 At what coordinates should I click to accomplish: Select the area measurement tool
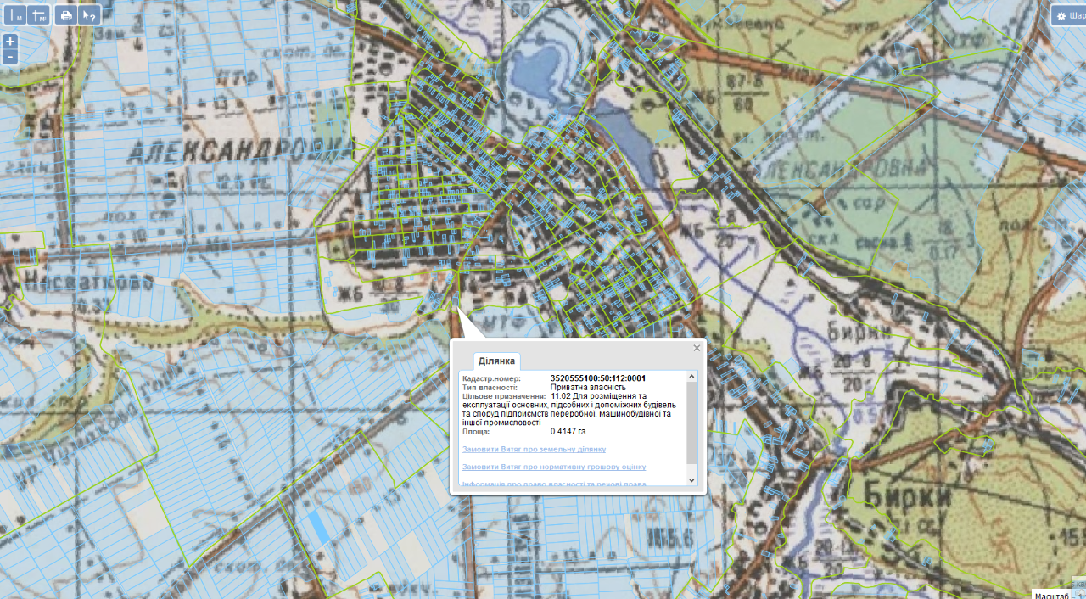(x=39, y=15)
